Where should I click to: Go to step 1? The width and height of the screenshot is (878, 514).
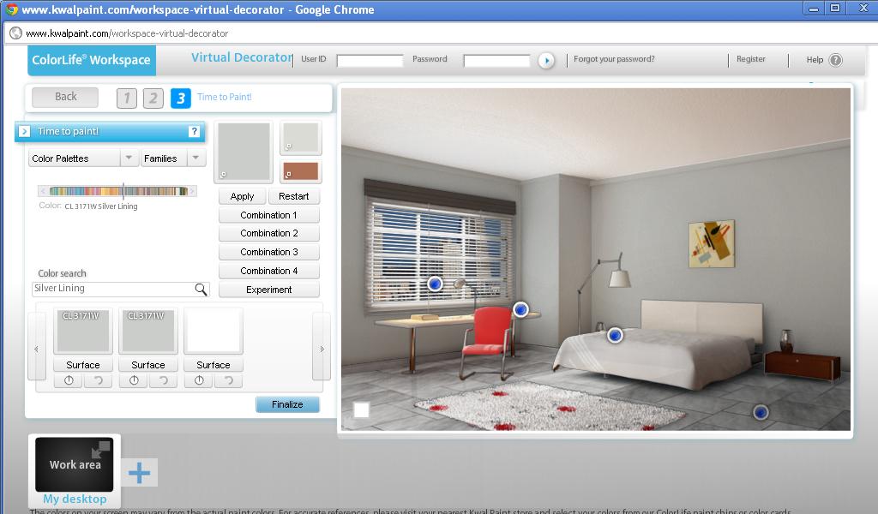[127, 99]
